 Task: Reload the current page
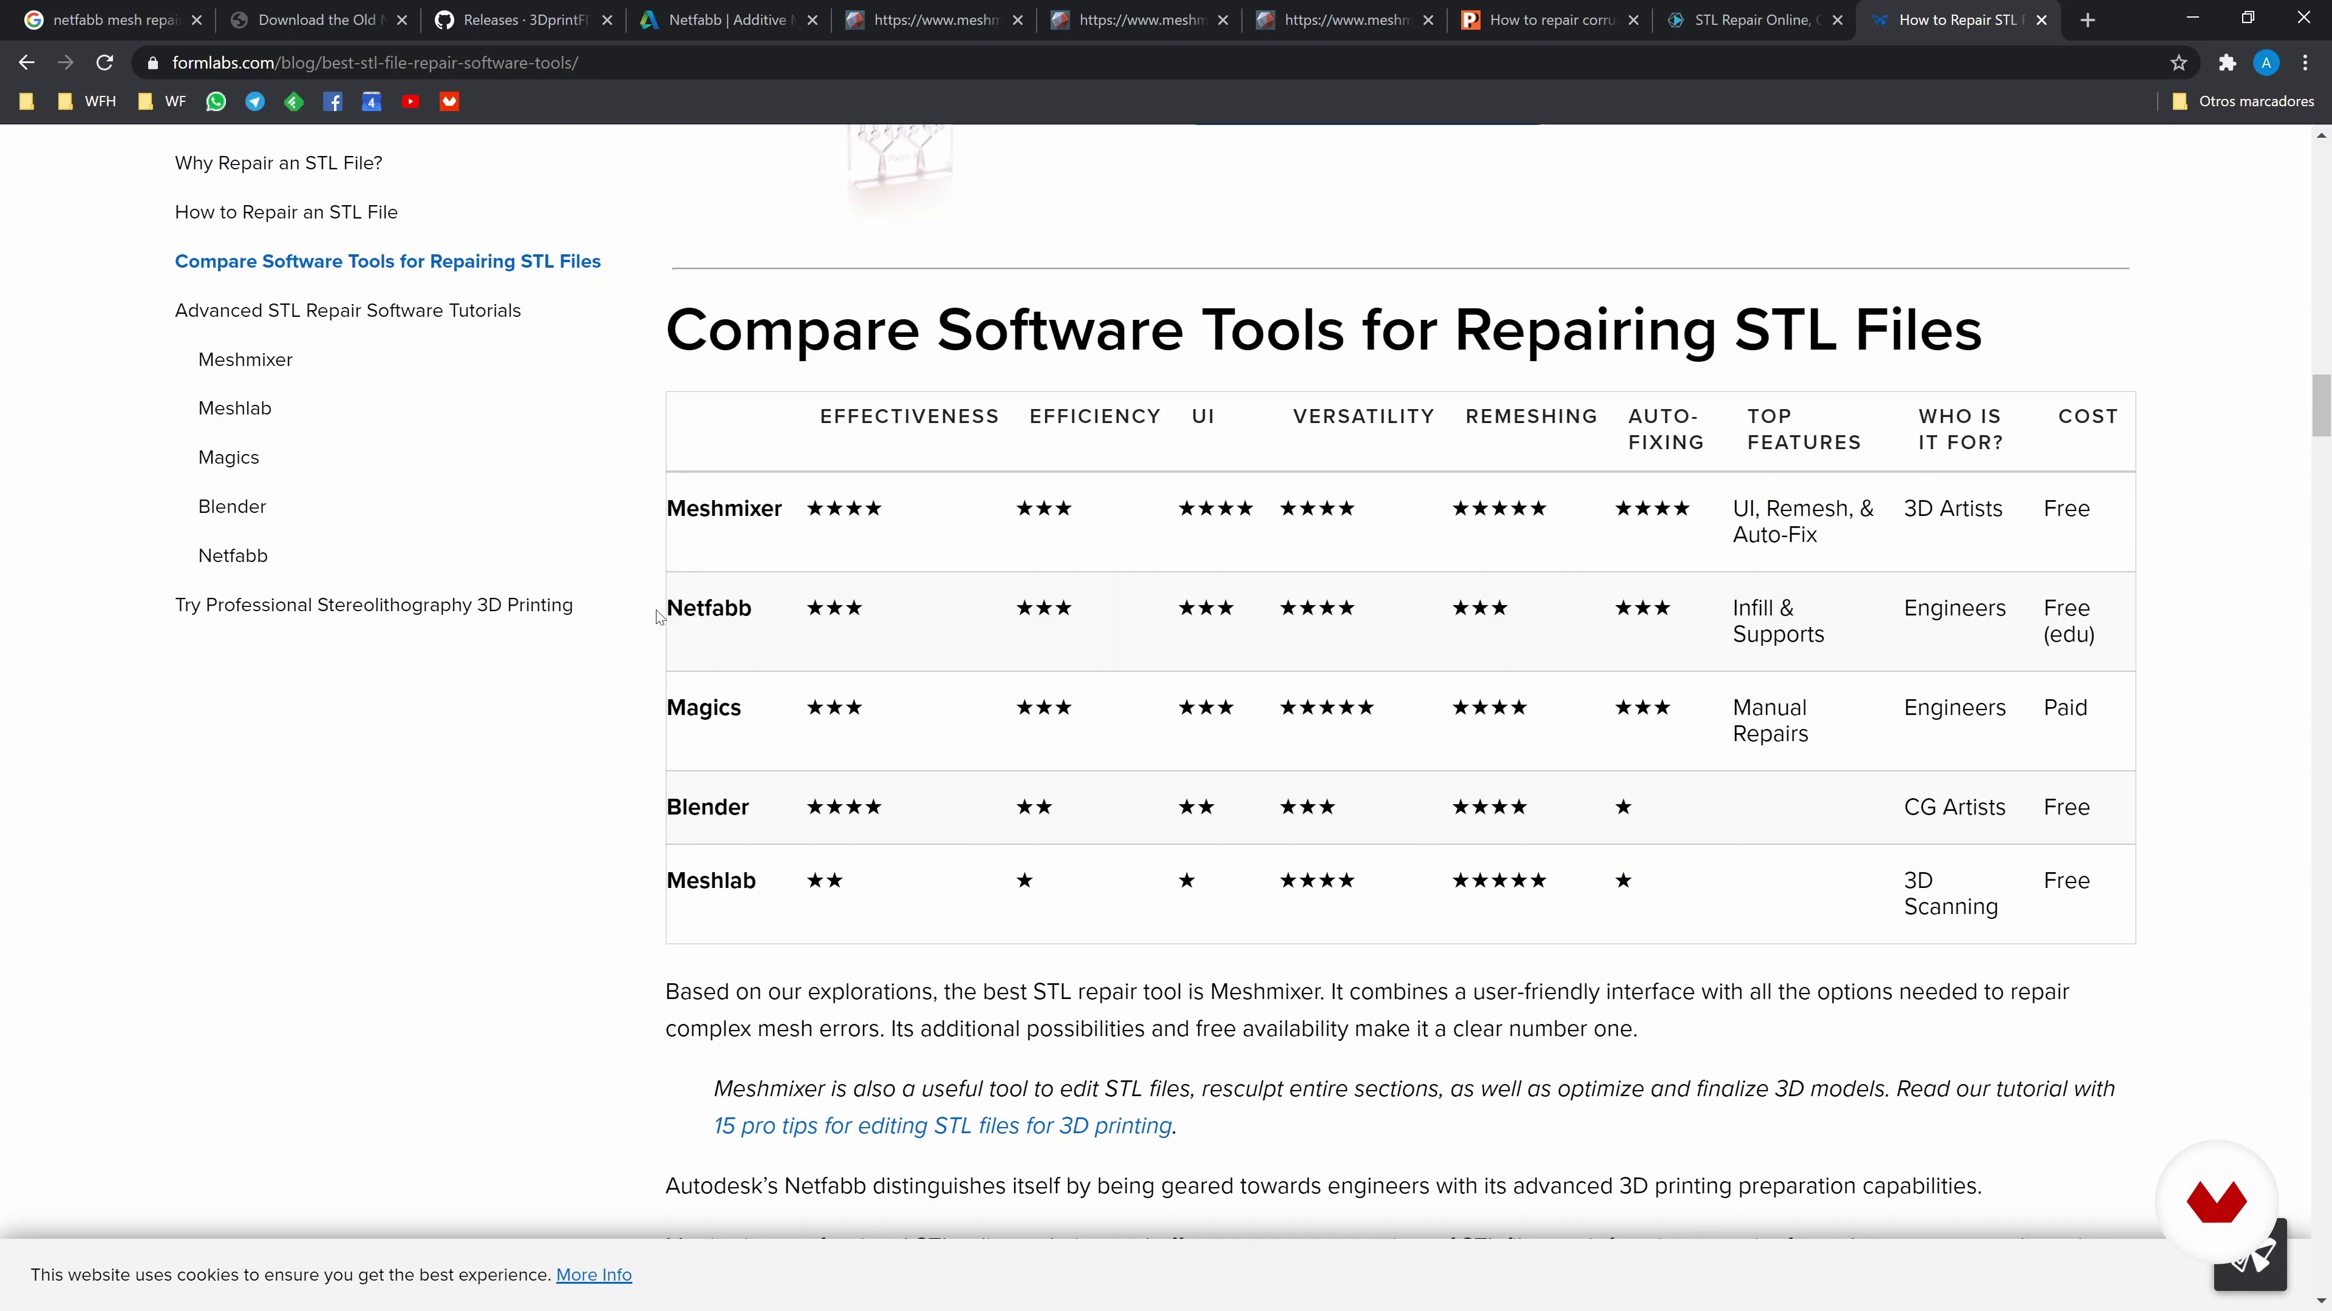(x=105, y=63)
